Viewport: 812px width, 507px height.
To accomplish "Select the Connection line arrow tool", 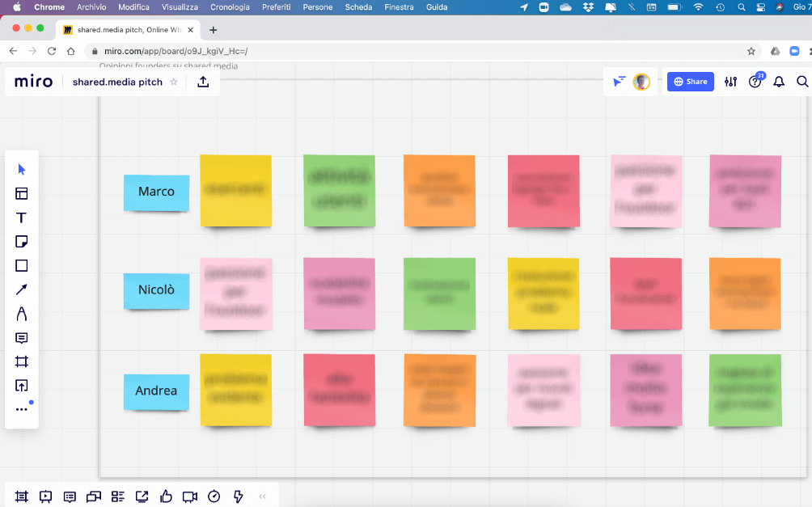I will click(x=22, y=289).
